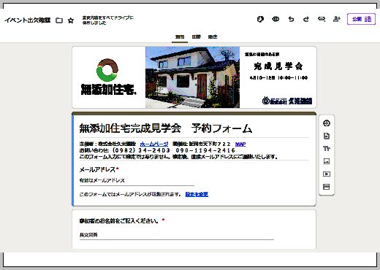Import questions from the side toolbar
The height and width of the screenshot is (270, 380).
coord(327,136)
